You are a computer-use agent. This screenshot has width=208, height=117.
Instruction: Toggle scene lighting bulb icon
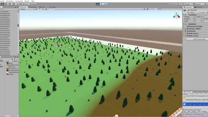[x=40, y=9]
